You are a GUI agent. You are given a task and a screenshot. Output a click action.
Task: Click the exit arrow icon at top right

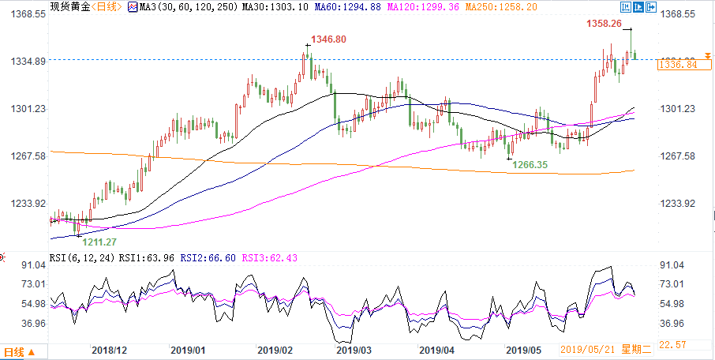click(x=651, y=7)
